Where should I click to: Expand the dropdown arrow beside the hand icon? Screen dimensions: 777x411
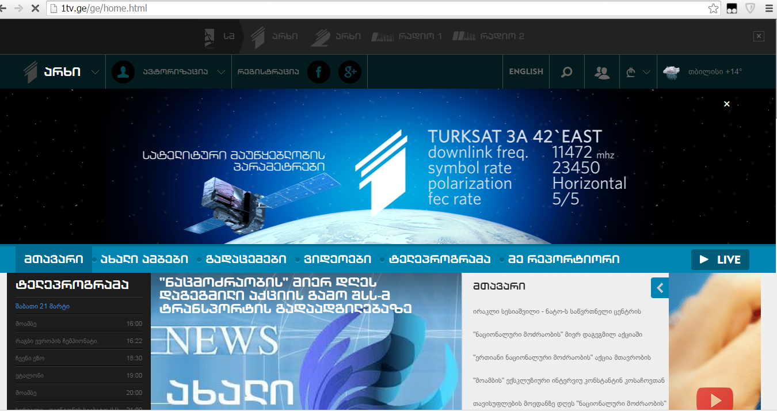pyautogui.click(x=646, y=73)
